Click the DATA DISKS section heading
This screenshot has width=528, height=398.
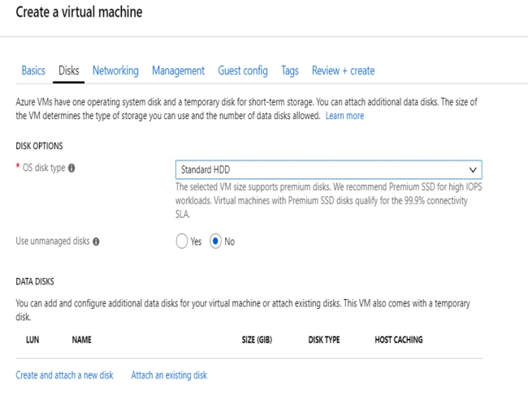tap(35, 281)
